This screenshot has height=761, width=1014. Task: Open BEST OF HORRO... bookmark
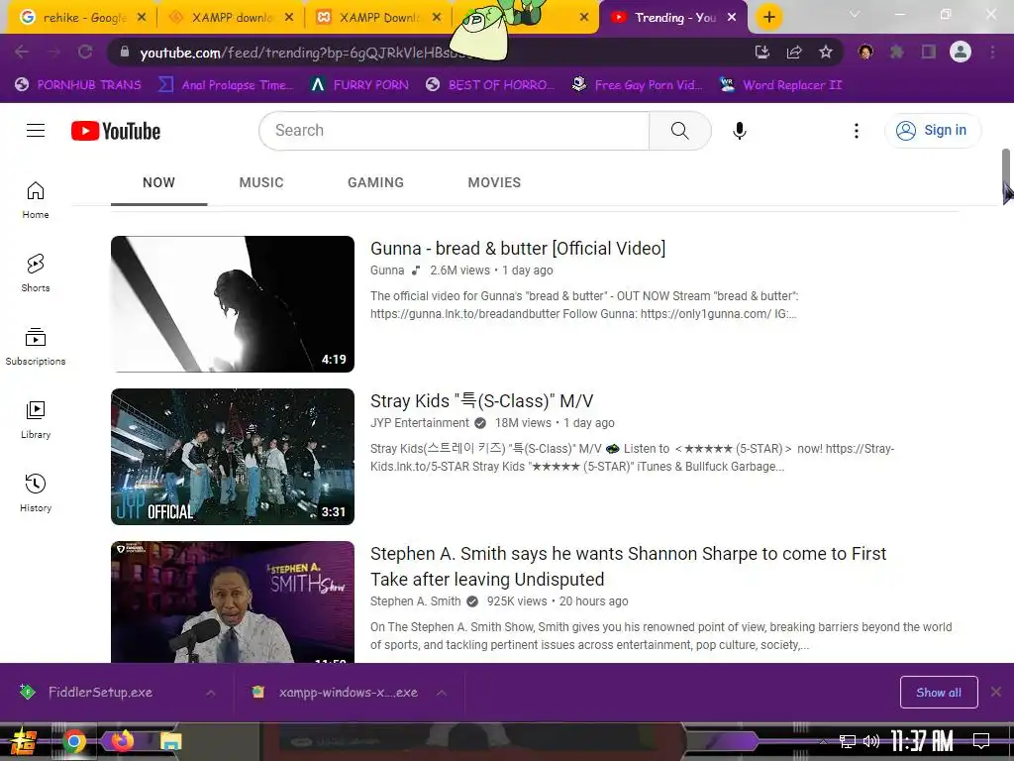click(x=490, y=85)
